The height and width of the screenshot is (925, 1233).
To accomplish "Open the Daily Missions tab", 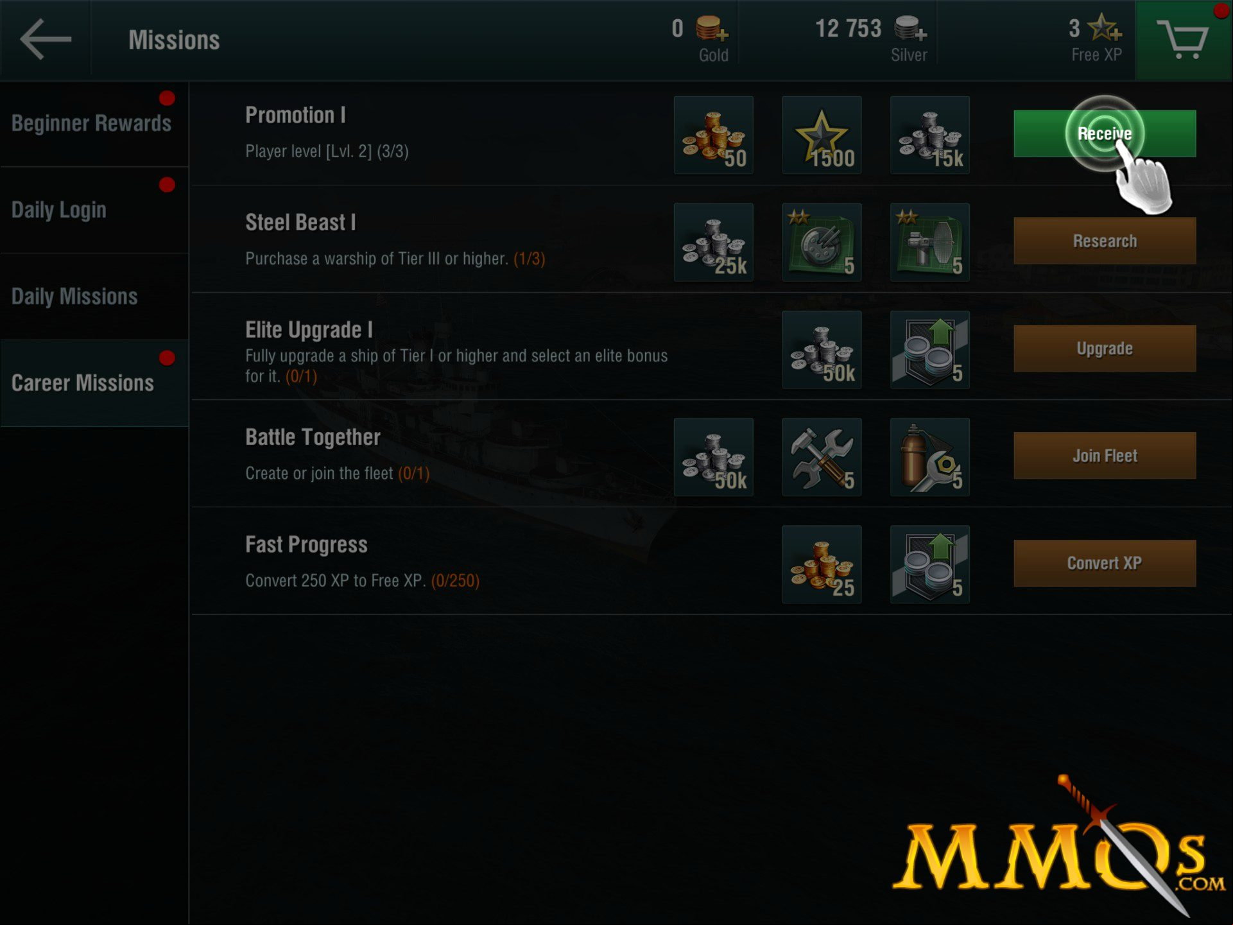I will 94,297.
